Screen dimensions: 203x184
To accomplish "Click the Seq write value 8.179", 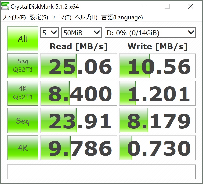I will pyautogui.click(x=158, y=120).
